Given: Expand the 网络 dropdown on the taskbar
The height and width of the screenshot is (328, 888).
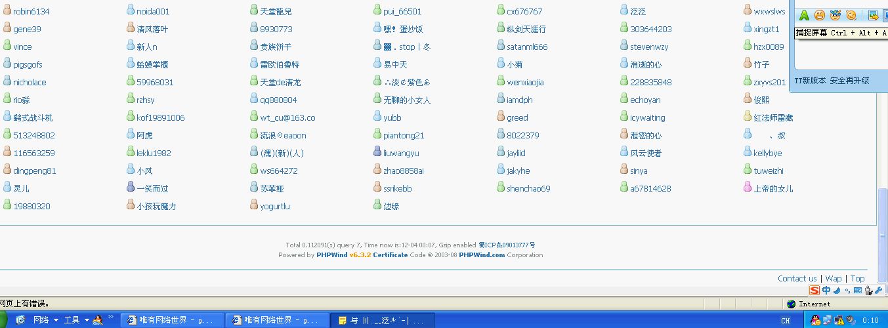Looking at the screenshot, I should point(56,320).
